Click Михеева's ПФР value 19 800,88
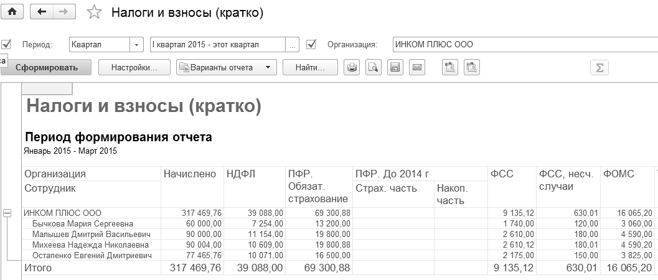Viewport: 658px width, 280px height. point(332,245)
